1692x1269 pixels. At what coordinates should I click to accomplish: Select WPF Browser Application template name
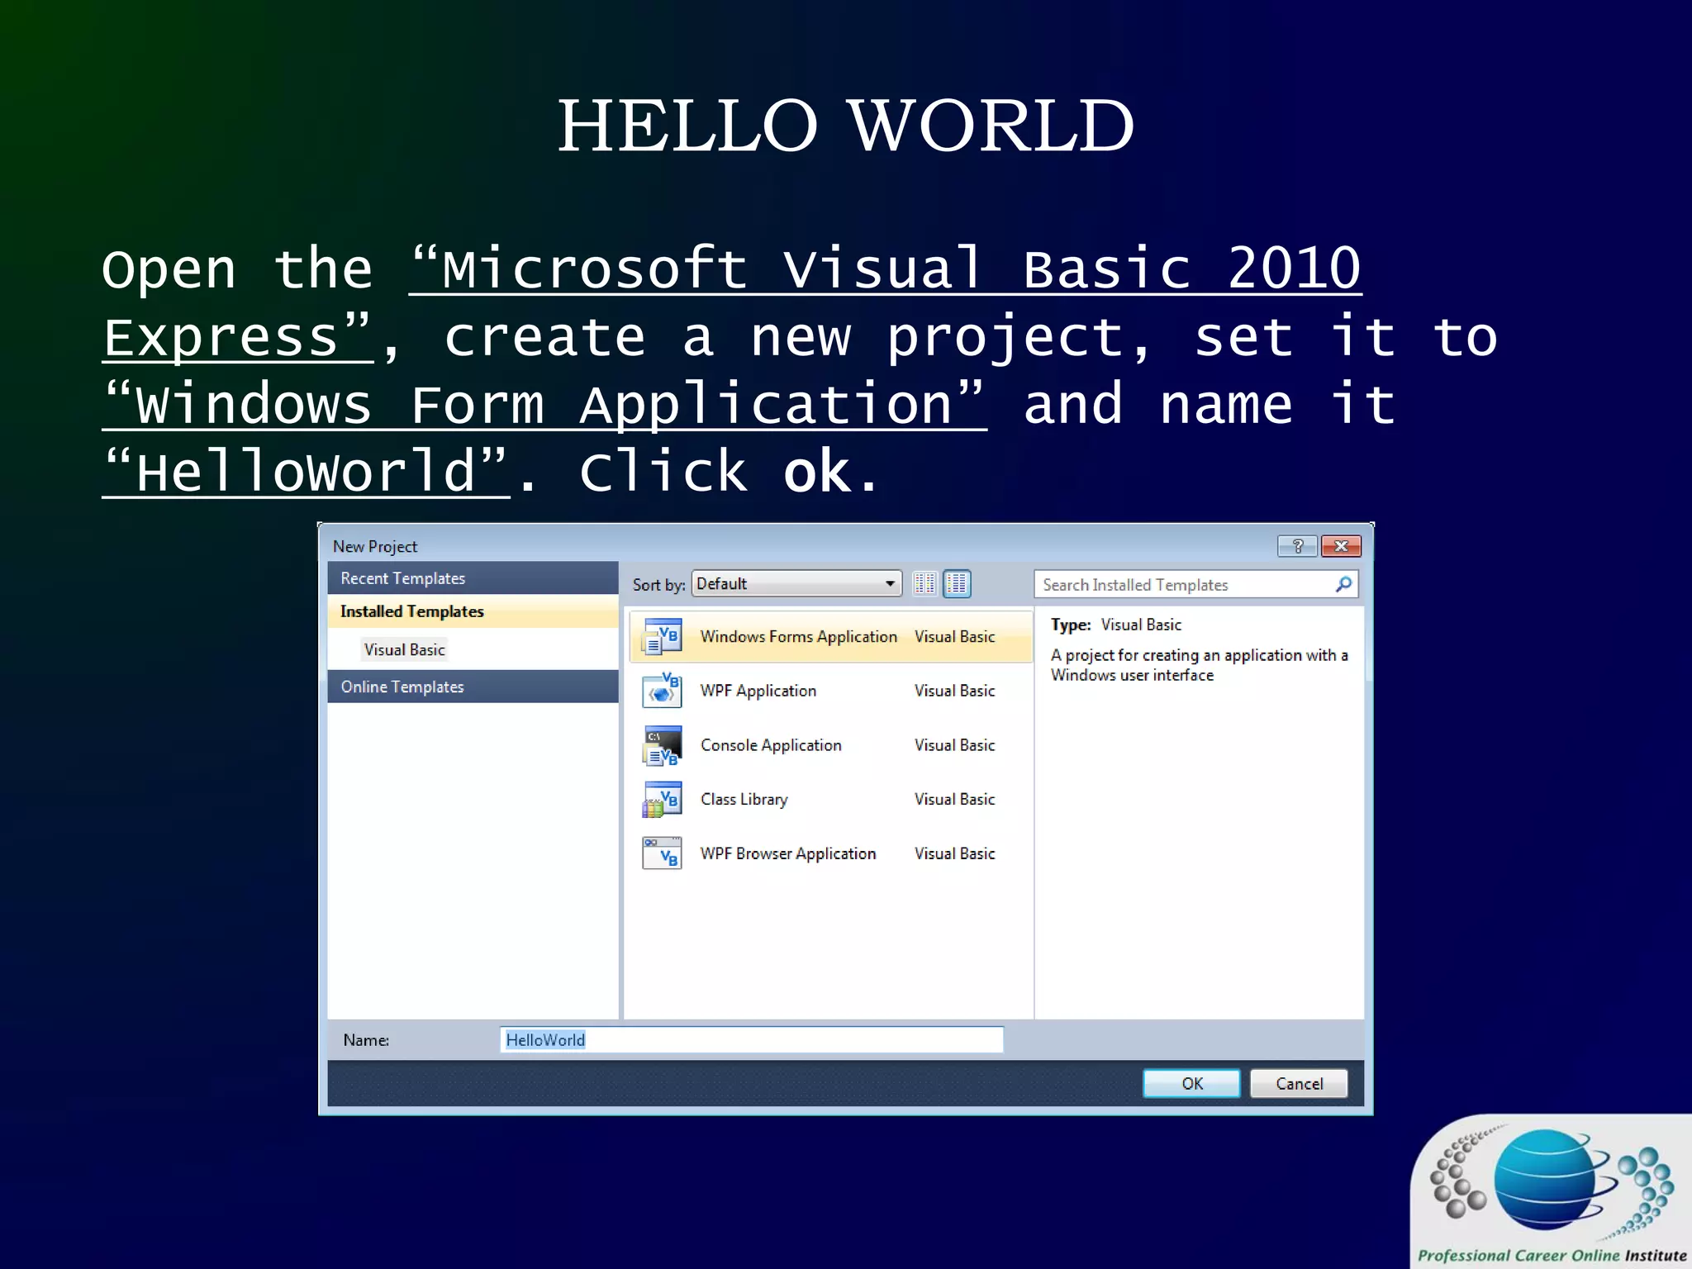(788, 853)
